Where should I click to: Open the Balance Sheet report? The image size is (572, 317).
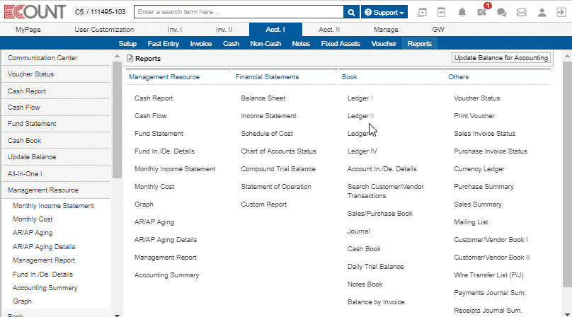pos(263,98)
